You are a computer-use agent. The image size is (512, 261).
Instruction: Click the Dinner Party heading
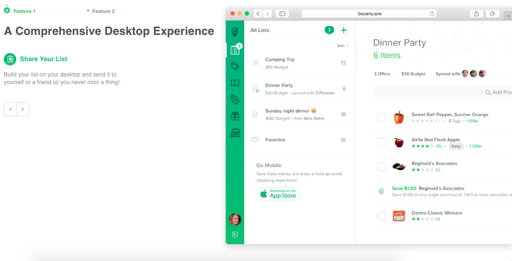point(399,43)
